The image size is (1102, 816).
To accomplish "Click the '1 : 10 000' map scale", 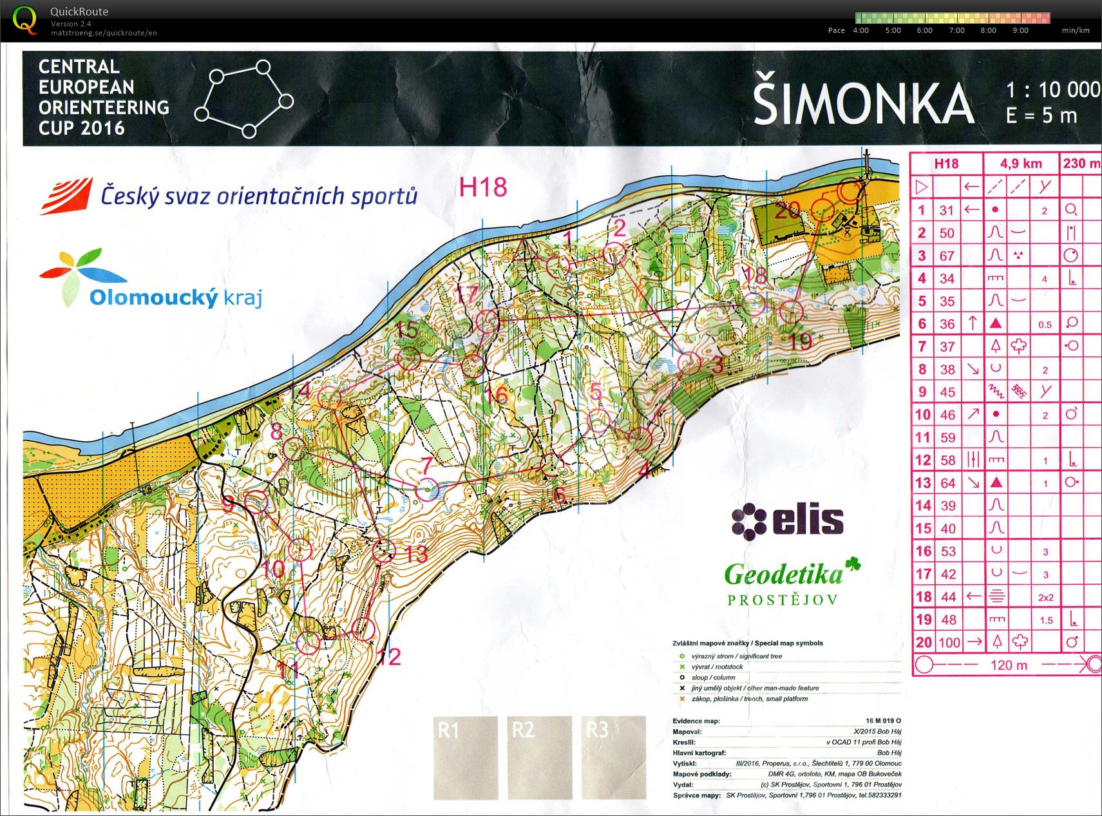I will 1052,90.
